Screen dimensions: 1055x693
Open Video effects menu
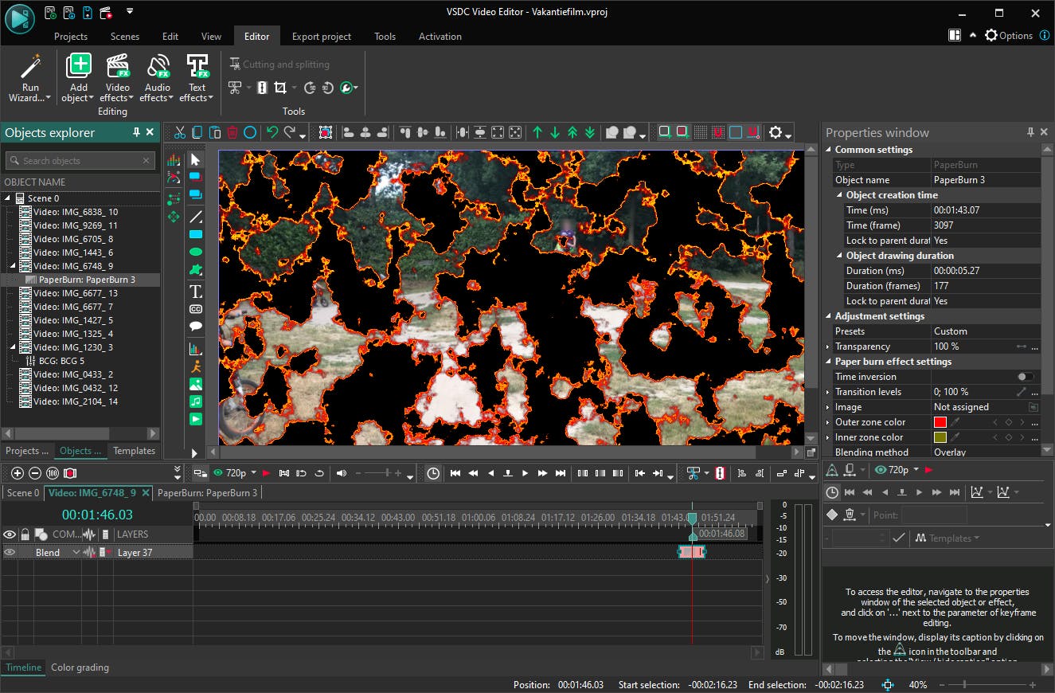[x=118, y=78]
